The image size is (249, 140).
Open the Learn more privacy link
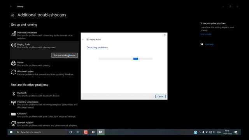pos(206,34)
